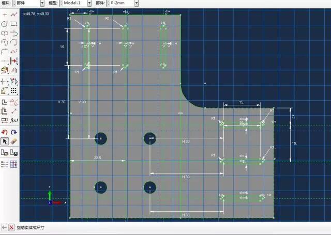The image size is (331, 236).
Task: Select the Edit Dimension Value tool
Action: coord(5,120)
